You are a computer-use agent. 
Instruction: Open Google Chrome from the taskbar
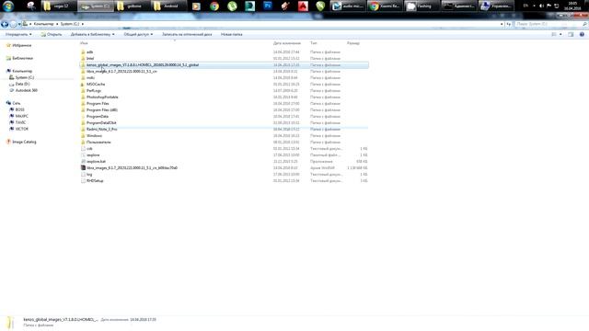coord(214,6)
